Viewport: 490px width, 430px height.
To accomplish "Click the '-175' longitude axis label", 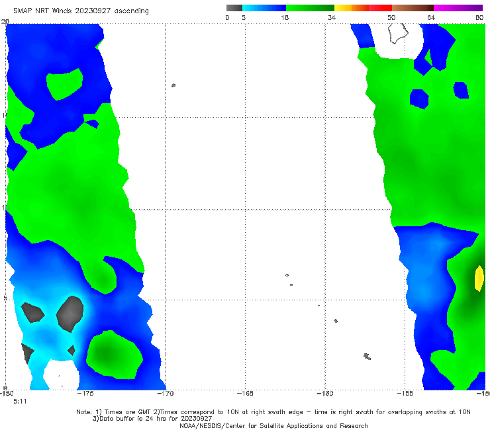I will coord(85,394).
